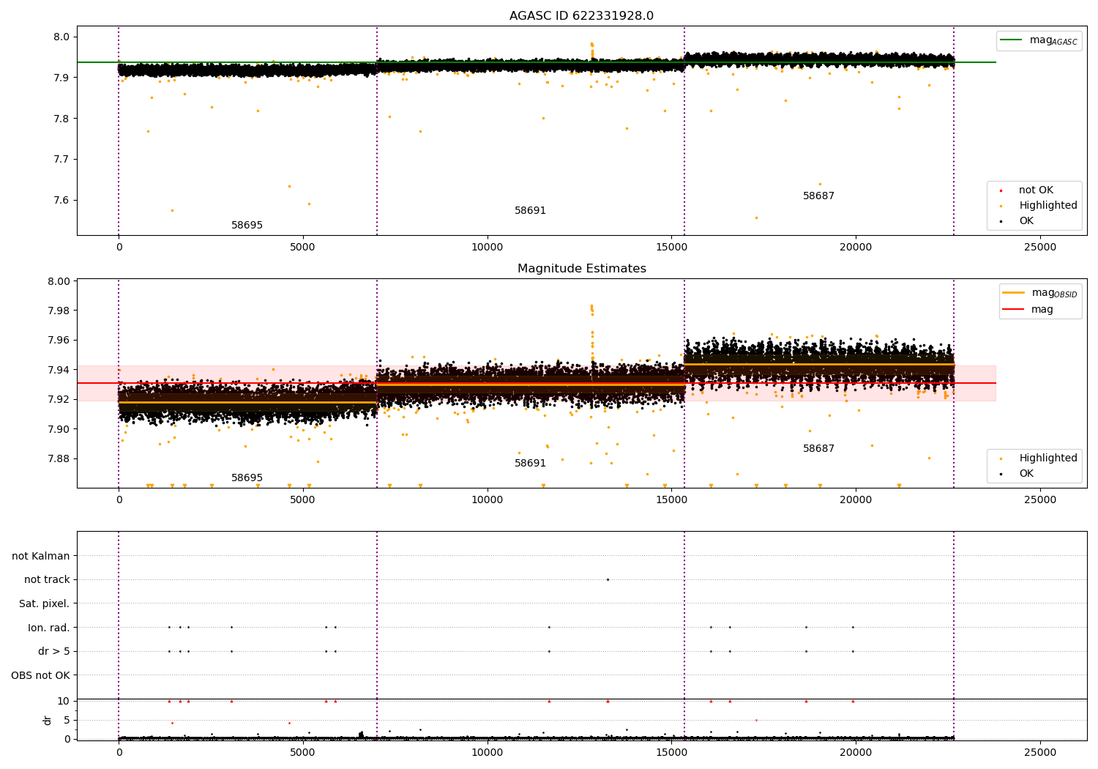
Task: Click the "7.6" y-axis tick label
Action: [x=61, y=201]
